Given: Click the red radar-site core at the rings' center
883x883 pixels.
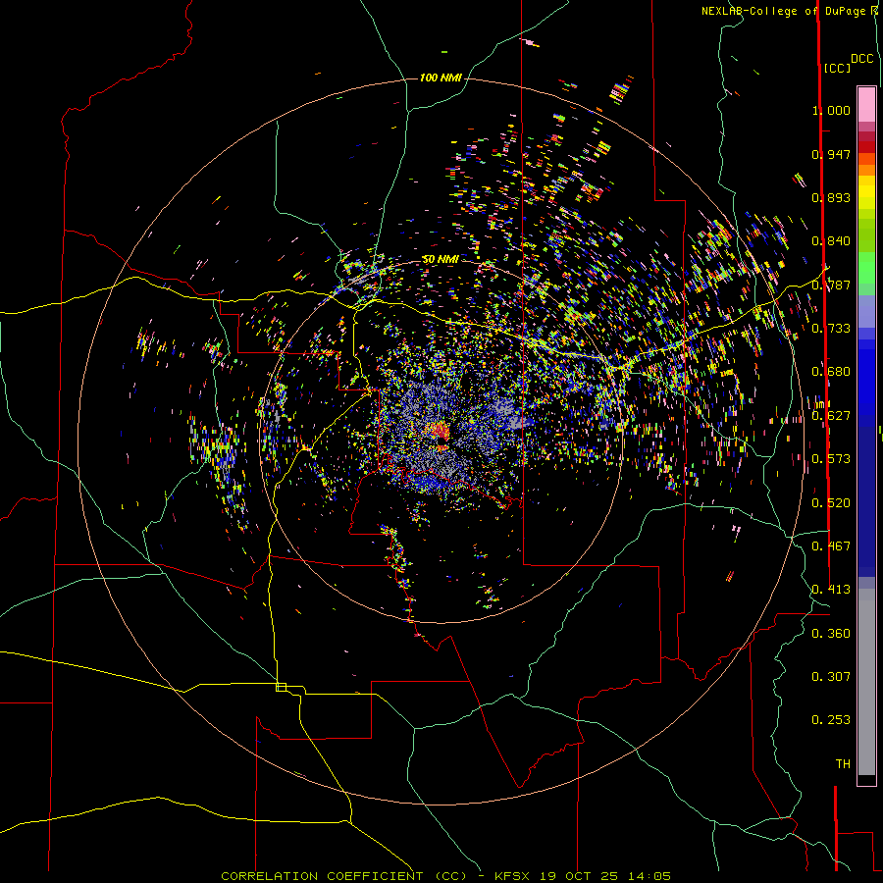Looking at the screenshot, I should 440,432.
